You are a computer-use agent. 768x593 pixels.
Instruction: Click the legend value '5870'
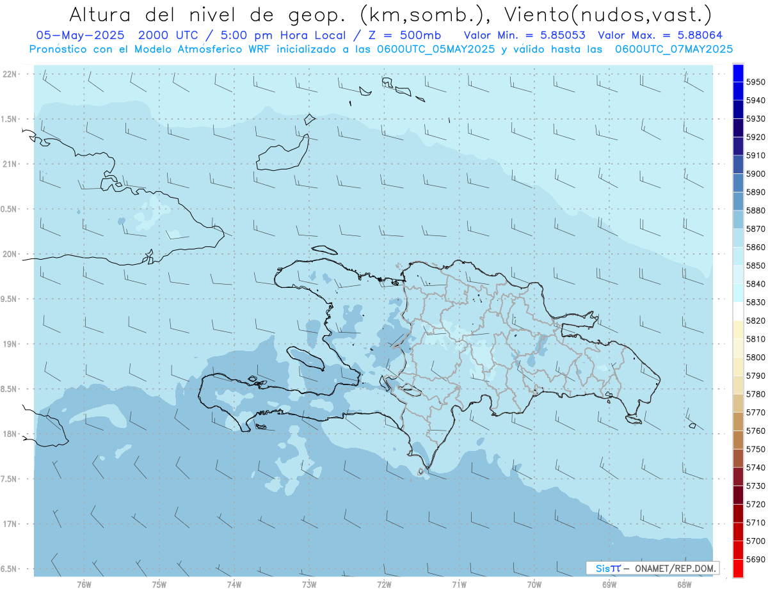coord(755,229)
